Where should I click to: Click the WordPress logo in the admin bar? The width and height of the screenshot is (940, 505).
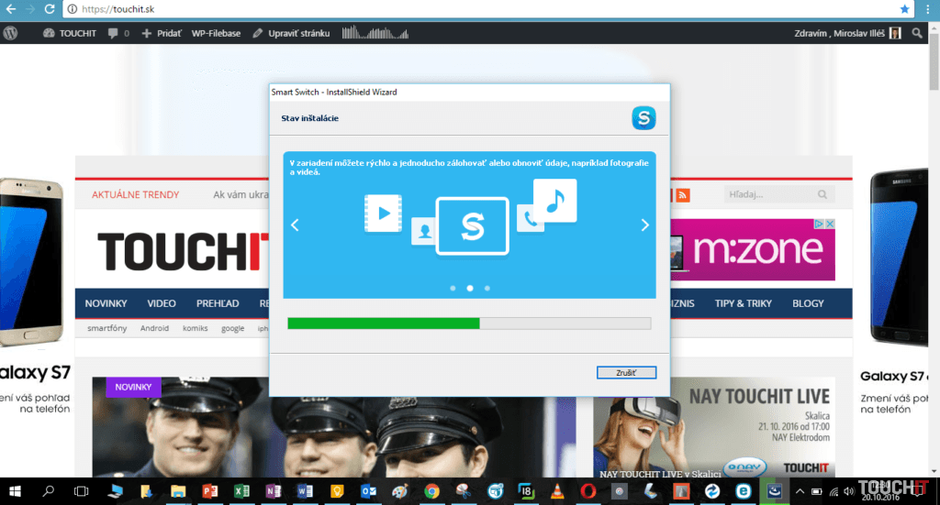pos(11,33)
